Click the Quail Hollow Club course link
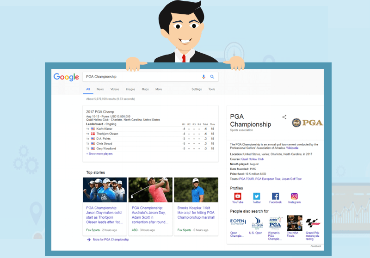This screenshot has width=370, height=258. tap(252, 159)
